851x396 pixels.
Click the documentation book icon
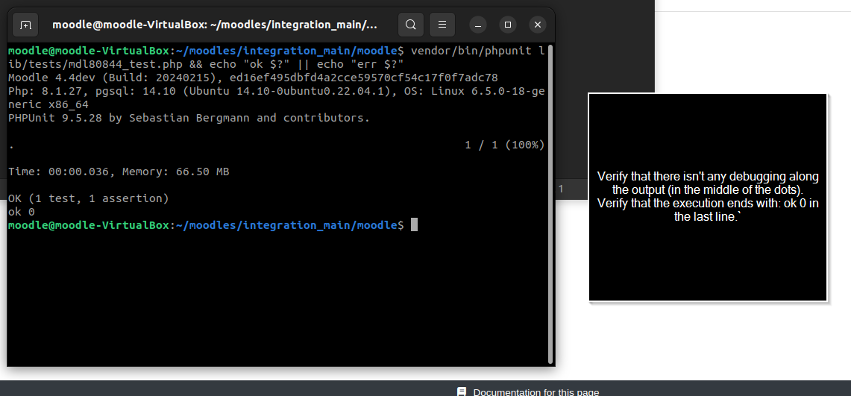pos(462,392)
